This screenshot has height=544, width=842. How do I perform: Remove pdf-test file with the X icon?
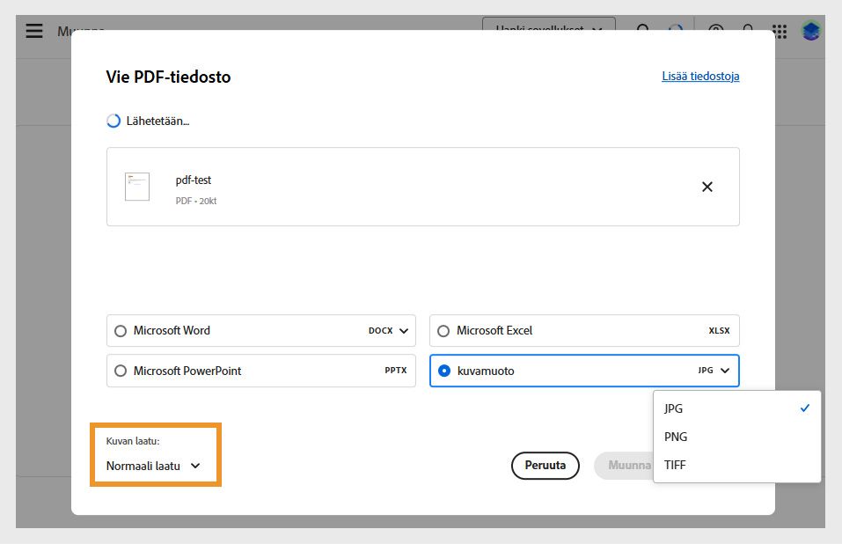click(707, 187)
